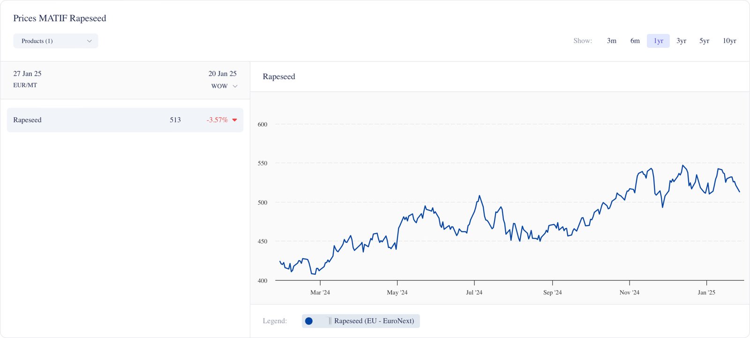Expand the WOW comparison dropdown
Screen dimensions: 750x338
(x=224, y=86)
